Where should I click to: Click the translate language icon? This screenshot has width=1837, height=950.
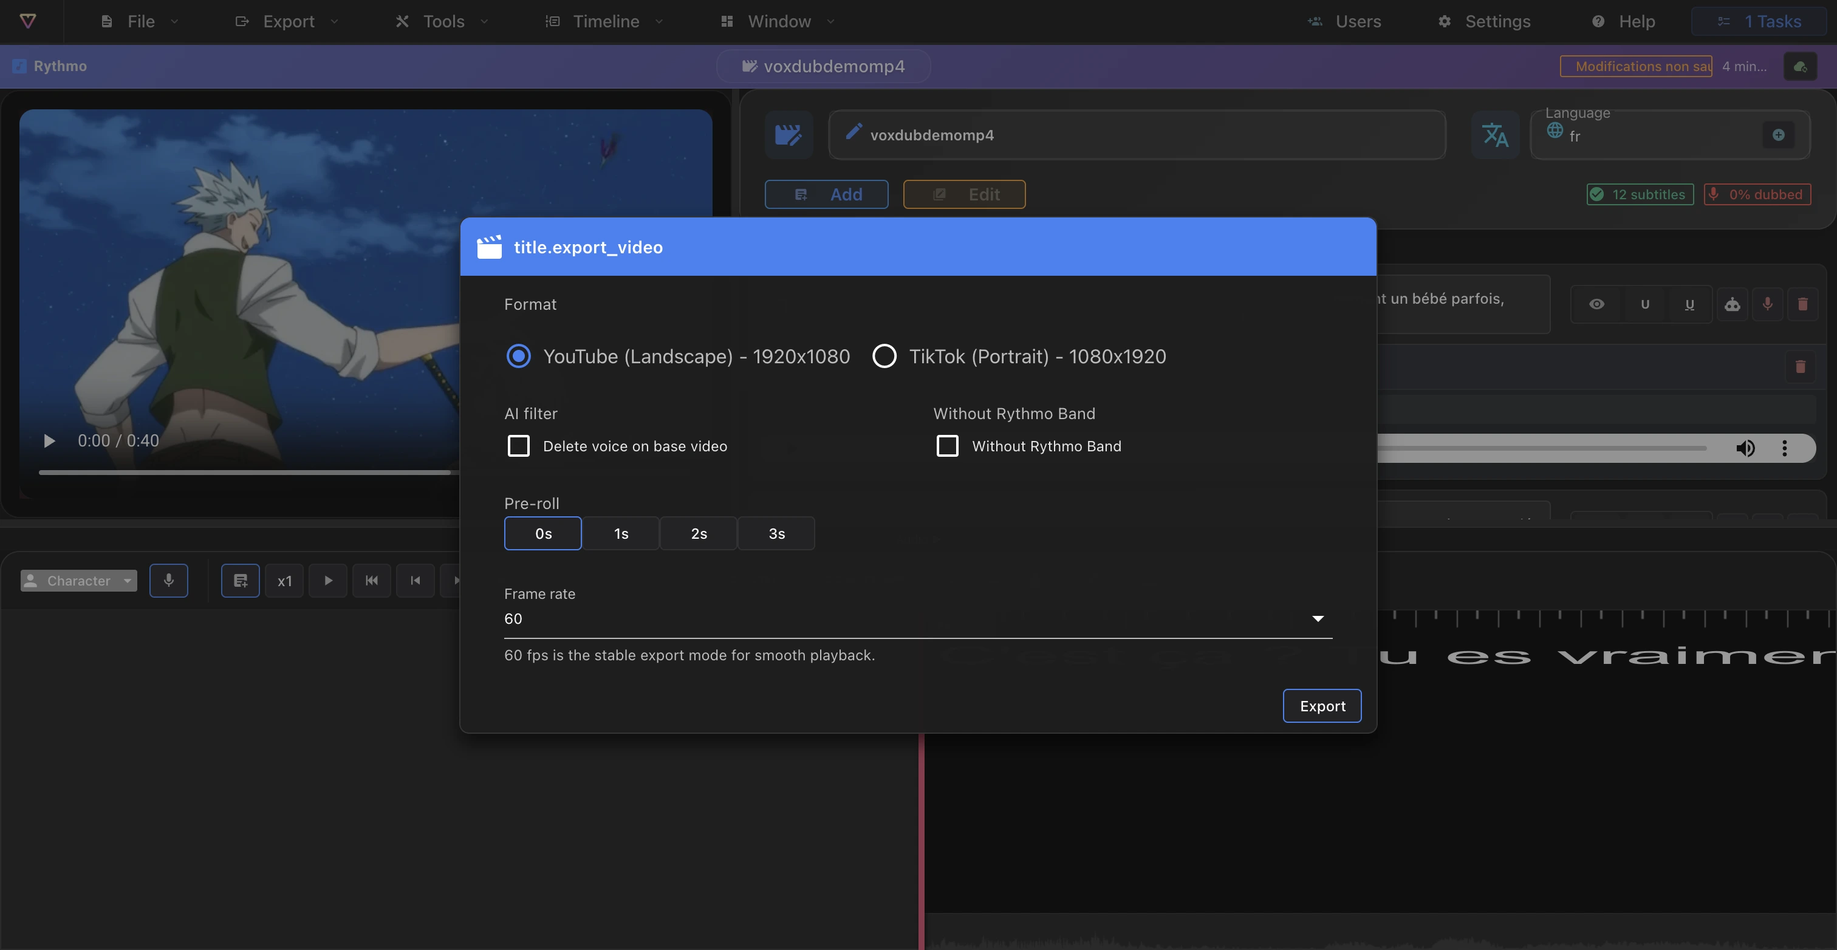[x=1496, y=135]
